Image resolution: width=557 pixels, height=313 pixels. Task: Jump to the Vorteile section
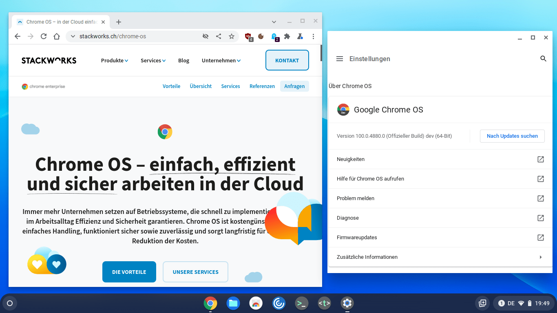click(x=171, y=86)
